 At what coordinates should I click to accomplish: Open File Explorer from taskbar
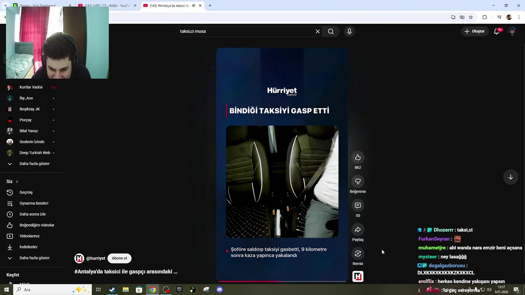(x=126, y=290)
